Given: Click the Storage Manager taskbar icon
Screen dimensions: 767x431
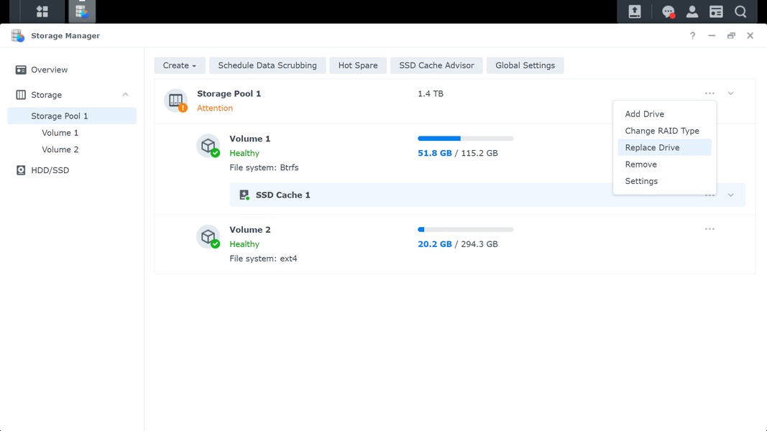Looking at the screenshot, I should coord(82,11).
